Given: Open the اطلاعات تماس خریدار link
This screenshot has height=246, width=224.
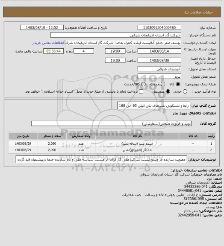Looking at the screenshot, I should (x=48, y=43).
